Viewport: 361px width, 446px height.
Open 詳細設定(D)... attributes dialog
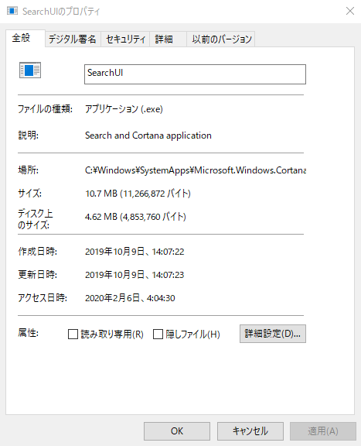coord(273,334)
